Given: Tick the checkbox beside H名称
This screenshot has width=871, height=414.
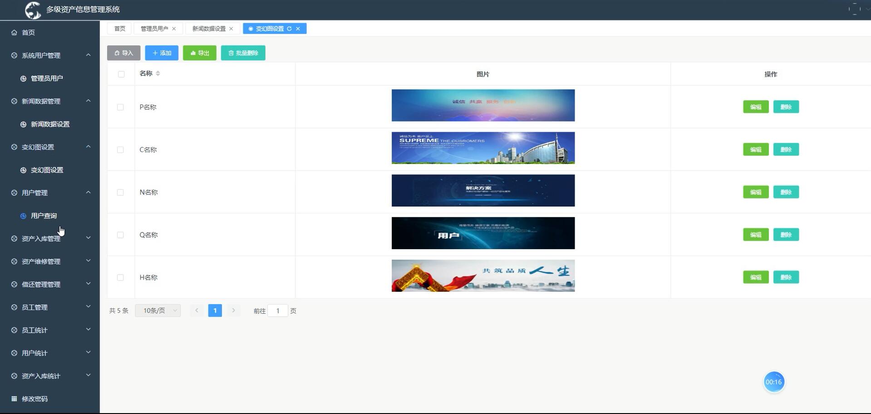Looking at the screenshot, I should (x=120, y=277).
